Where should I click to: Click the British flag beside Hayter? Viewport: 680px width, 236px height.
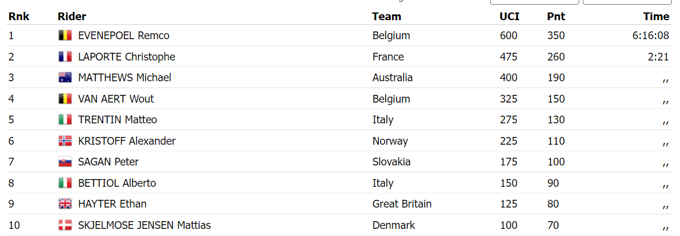point(65,204)
